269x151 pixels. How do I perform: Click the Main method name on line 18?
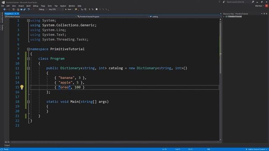[x=74, y=102]
